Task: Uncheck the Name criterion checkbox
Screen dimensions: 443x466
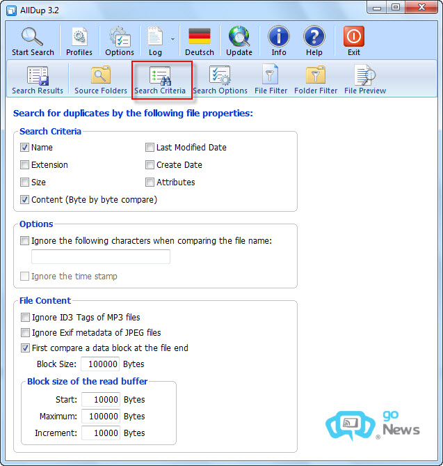Action: pyautogui.click(x=24, y=148)
